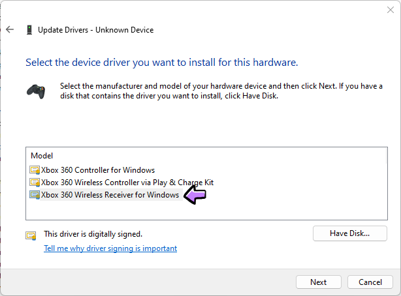This screenshot has width=401, height=296.
Task: Select Xbox 360 Controller for Windows model
Action: pyautogui.click(x=98, y=170)
